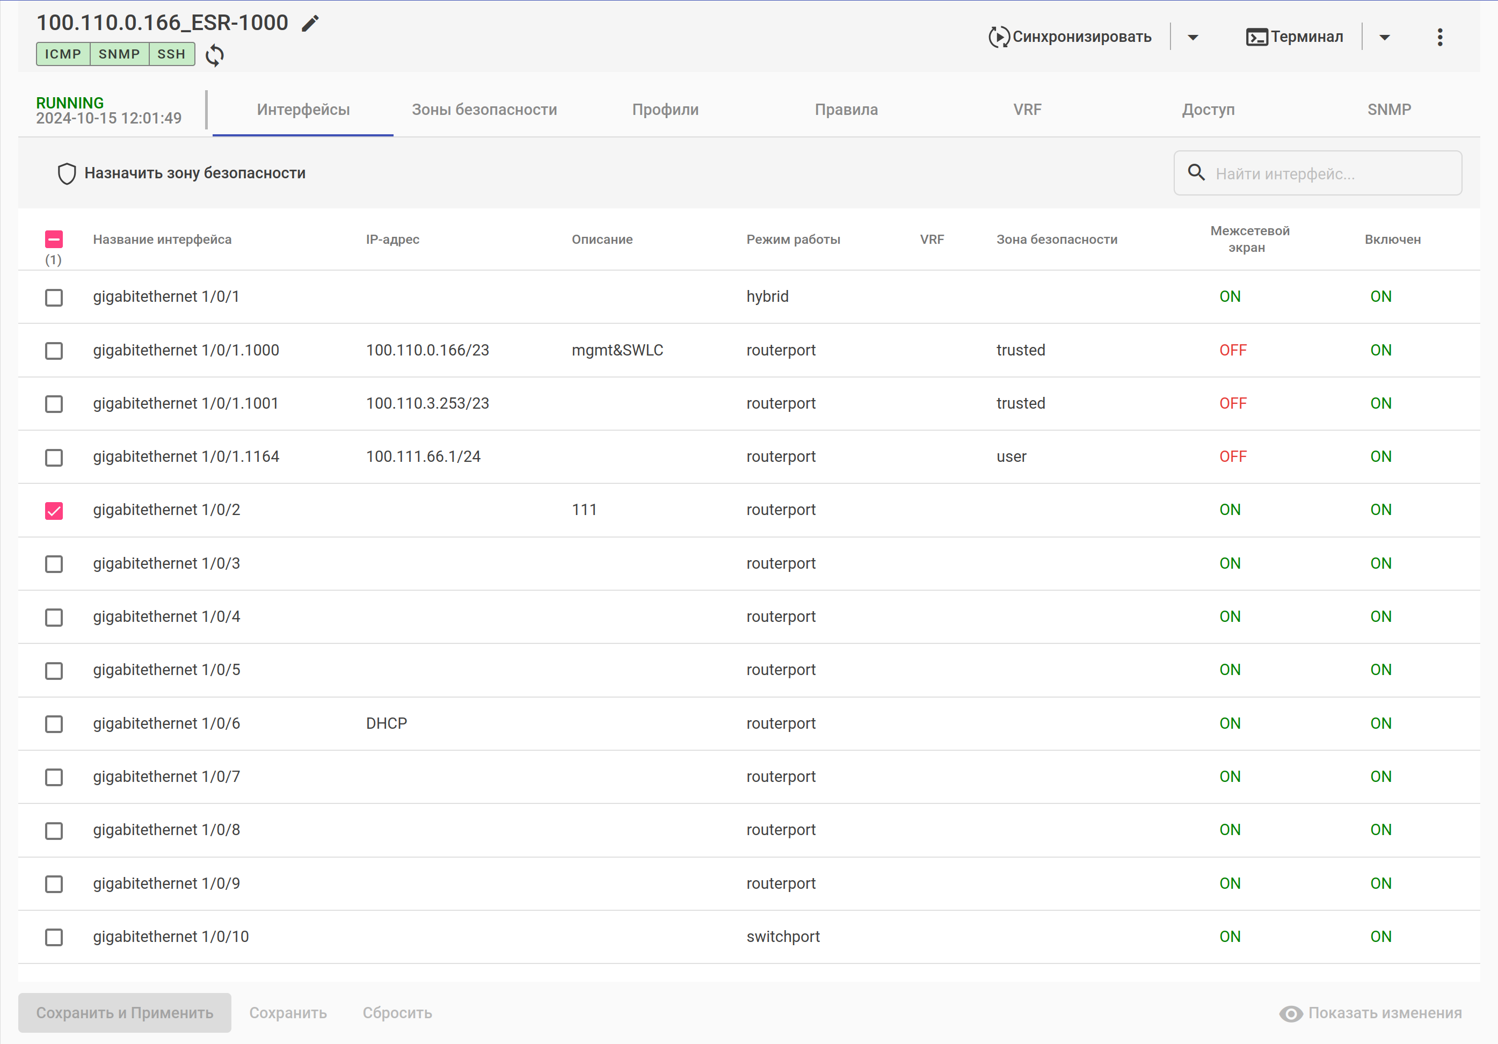This screenshot has height=1044, width=1498.
Task: Check gigabitethernet 1/0/1.1000 checkbox
Action: click(x=54, y=351)
